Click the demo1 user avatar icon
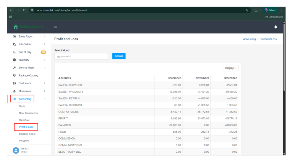The height and width of the screenshot is (162, 288). (16, 150)
